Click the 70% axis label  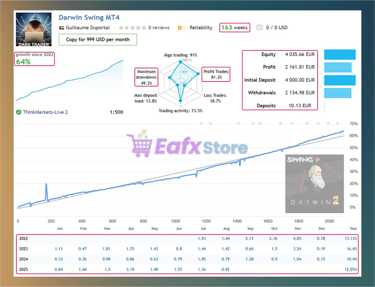coord(354,124)
